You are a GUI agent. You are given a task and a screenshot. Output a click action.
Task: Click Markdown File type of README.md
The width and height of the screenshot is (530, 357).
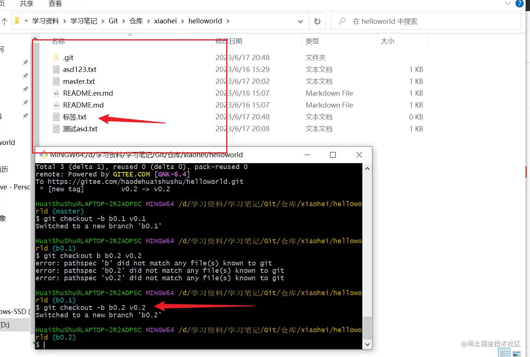(329, 105)
